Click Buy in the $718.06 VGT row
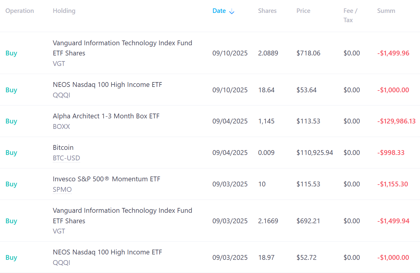Screen dimensions: 420x273 (11, 53)
